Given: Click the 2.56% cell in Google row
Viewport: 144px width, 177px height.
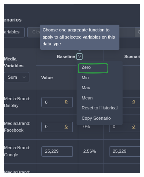Looking at the screenshot, I should click(x=90, y=151).
